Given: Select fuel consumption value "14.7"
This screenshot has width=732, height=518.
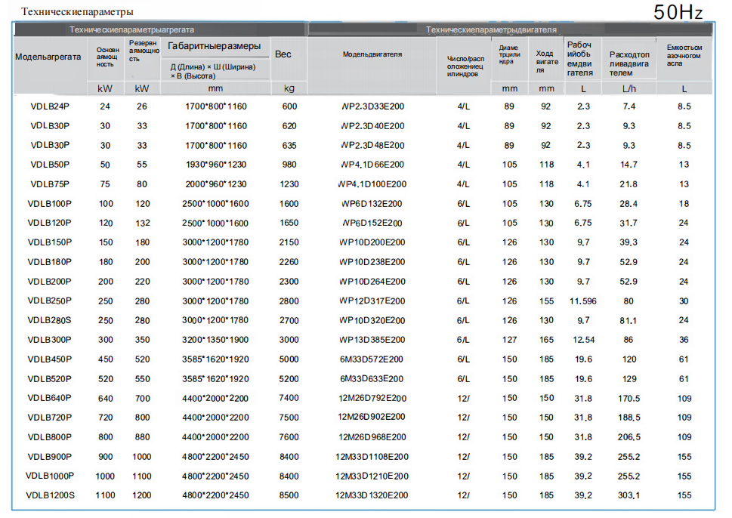Looking at the screenshot, I should (x=629, y=165).
